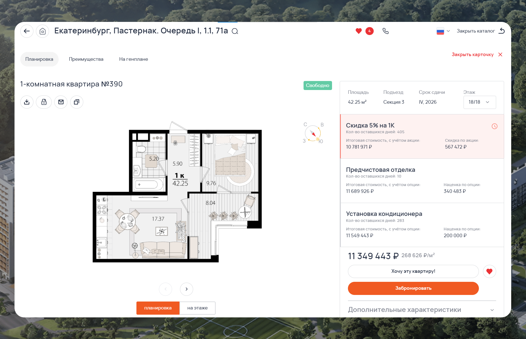Send layout by email icon
Viewport: 526px width, 339px height.
61,102
